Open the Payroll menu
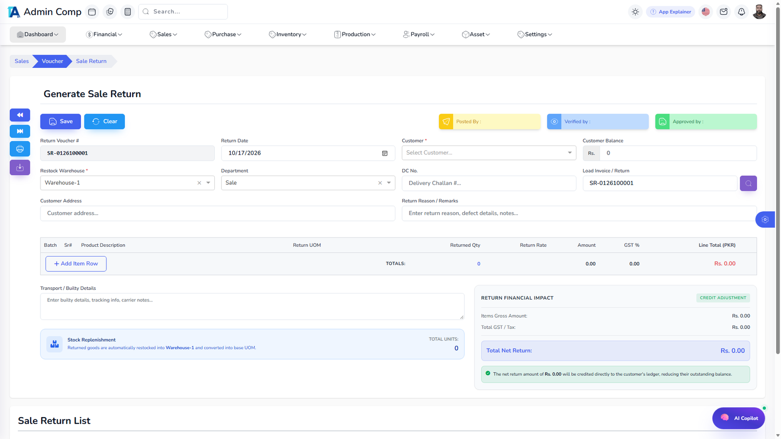The width and height of the screenshot is (781, 439). pyautogui.click(x=419, y=35)
